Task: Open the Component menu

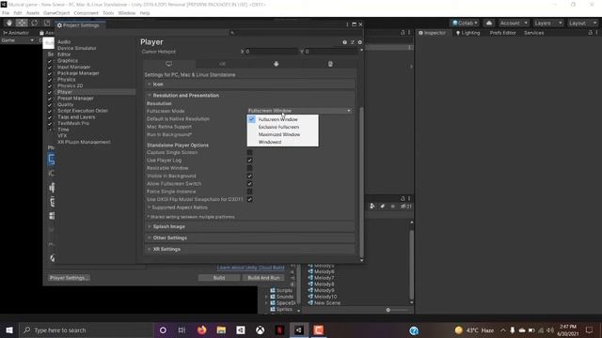Action: [x=86, y=13]
